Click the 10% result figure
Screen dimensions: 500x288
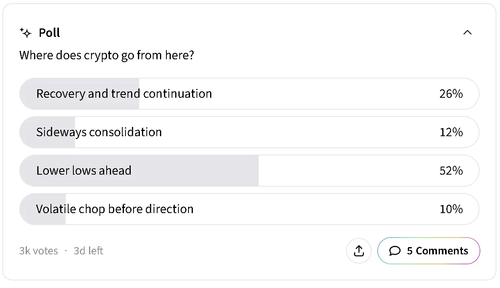(451, 209)
